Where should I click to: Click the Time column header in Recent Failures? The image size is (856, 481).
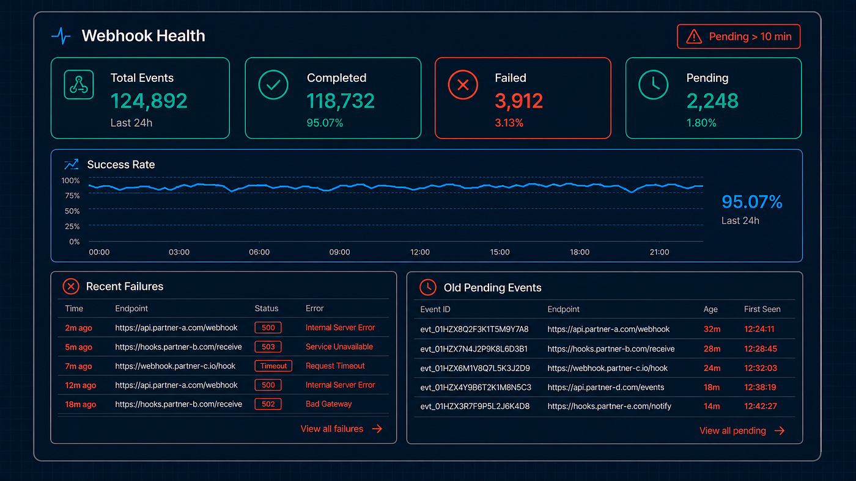[74, 308]
